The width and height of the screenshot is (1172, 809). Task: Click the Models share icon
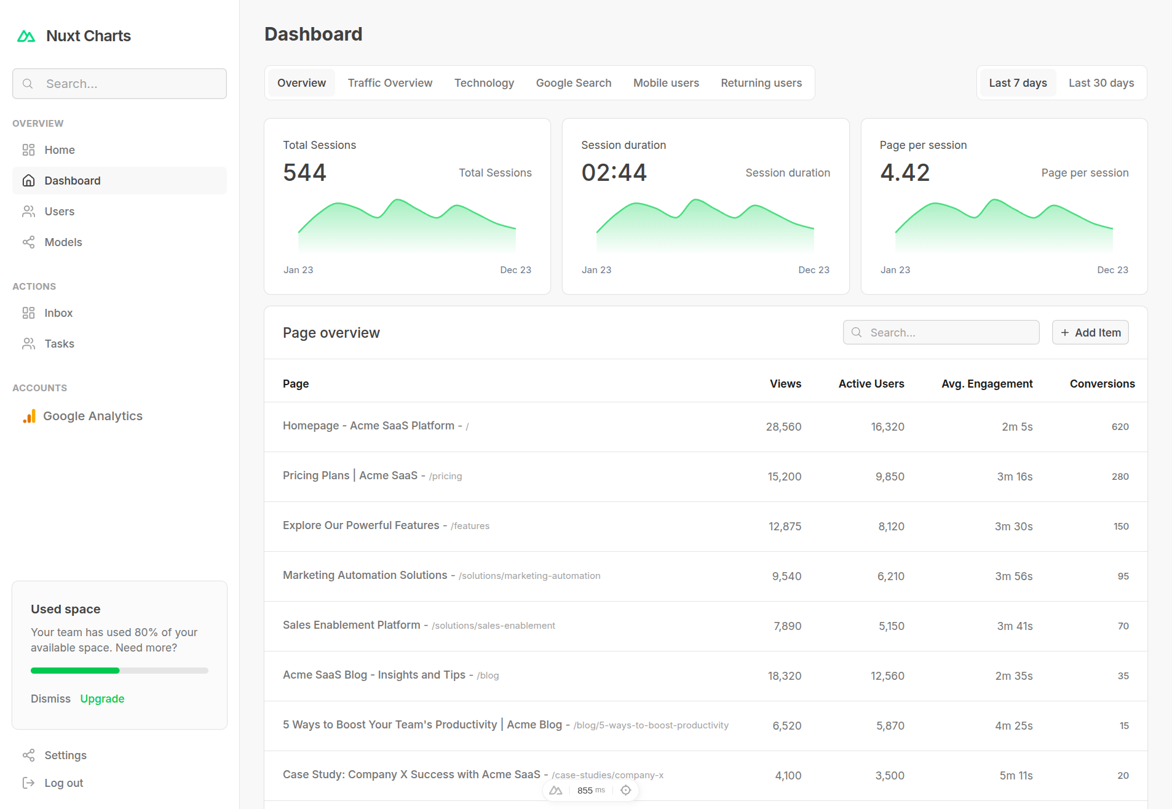pos(28,242)
